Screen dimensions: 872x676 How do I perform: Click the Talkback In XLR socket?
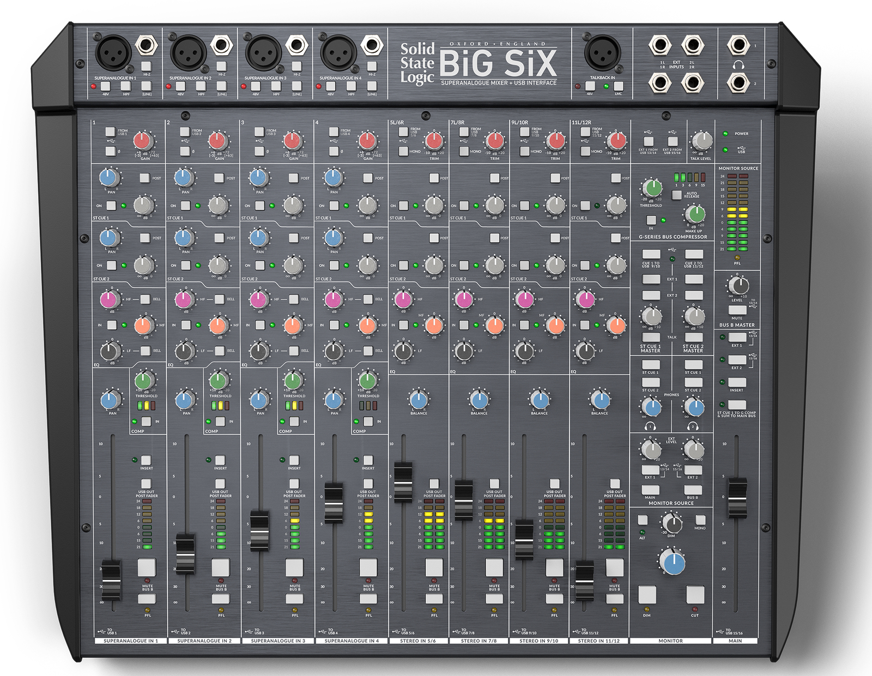tap(602, 53)
